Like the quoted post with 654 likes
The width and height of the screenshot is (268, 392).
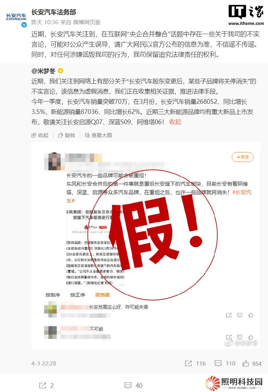[252, 363]
